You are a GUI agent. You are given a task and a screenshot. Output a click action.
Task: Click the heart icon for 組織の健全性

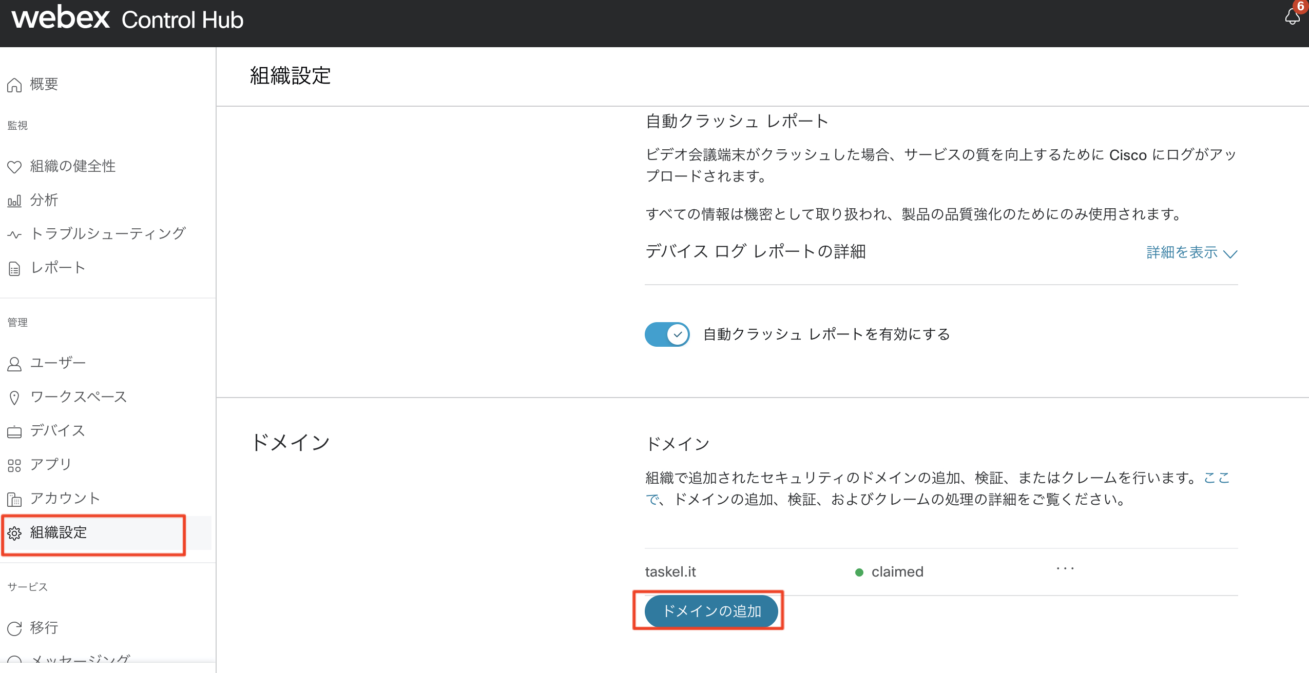pos(14,167)
